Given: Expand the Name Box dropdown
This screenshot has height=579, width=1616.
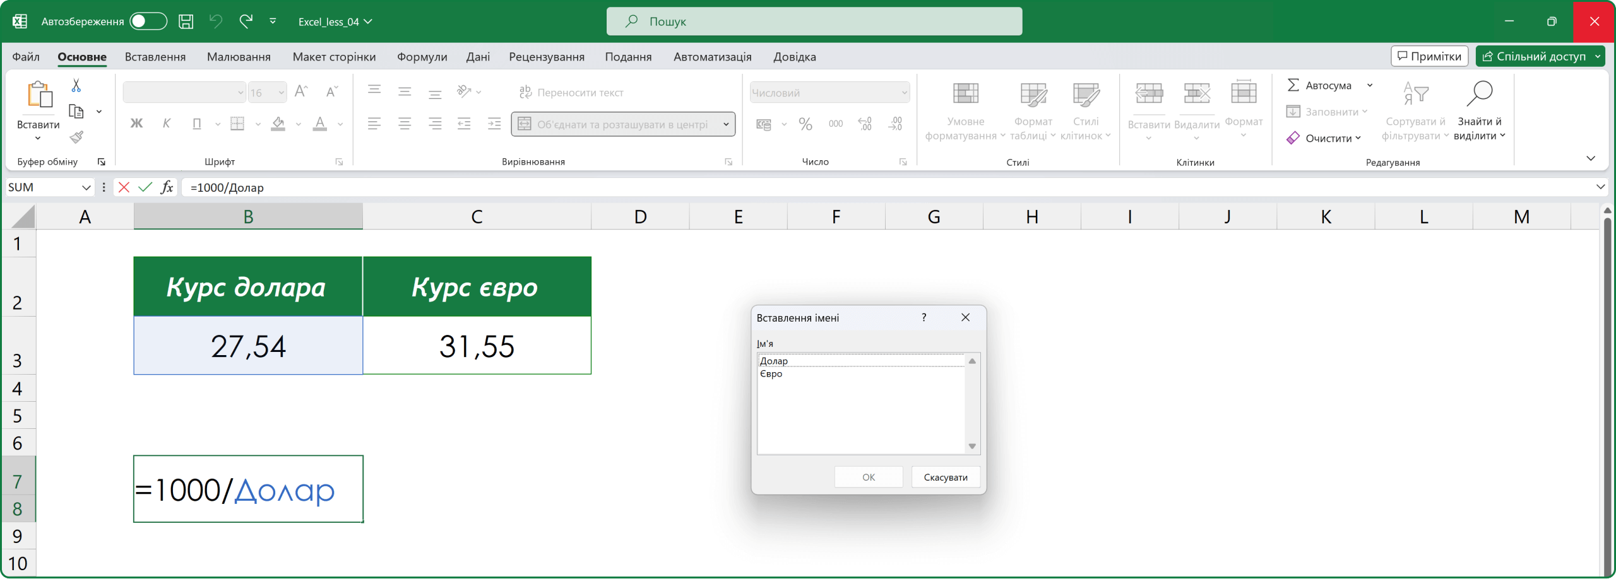Looking at the screenshot, I should (86, 187).
